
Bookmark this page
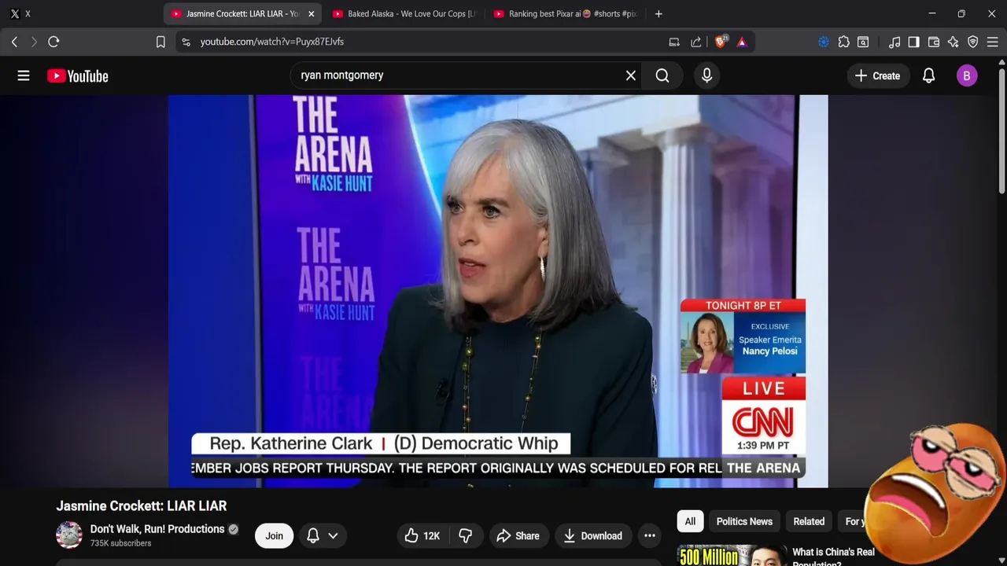click(x=160, y=42)
